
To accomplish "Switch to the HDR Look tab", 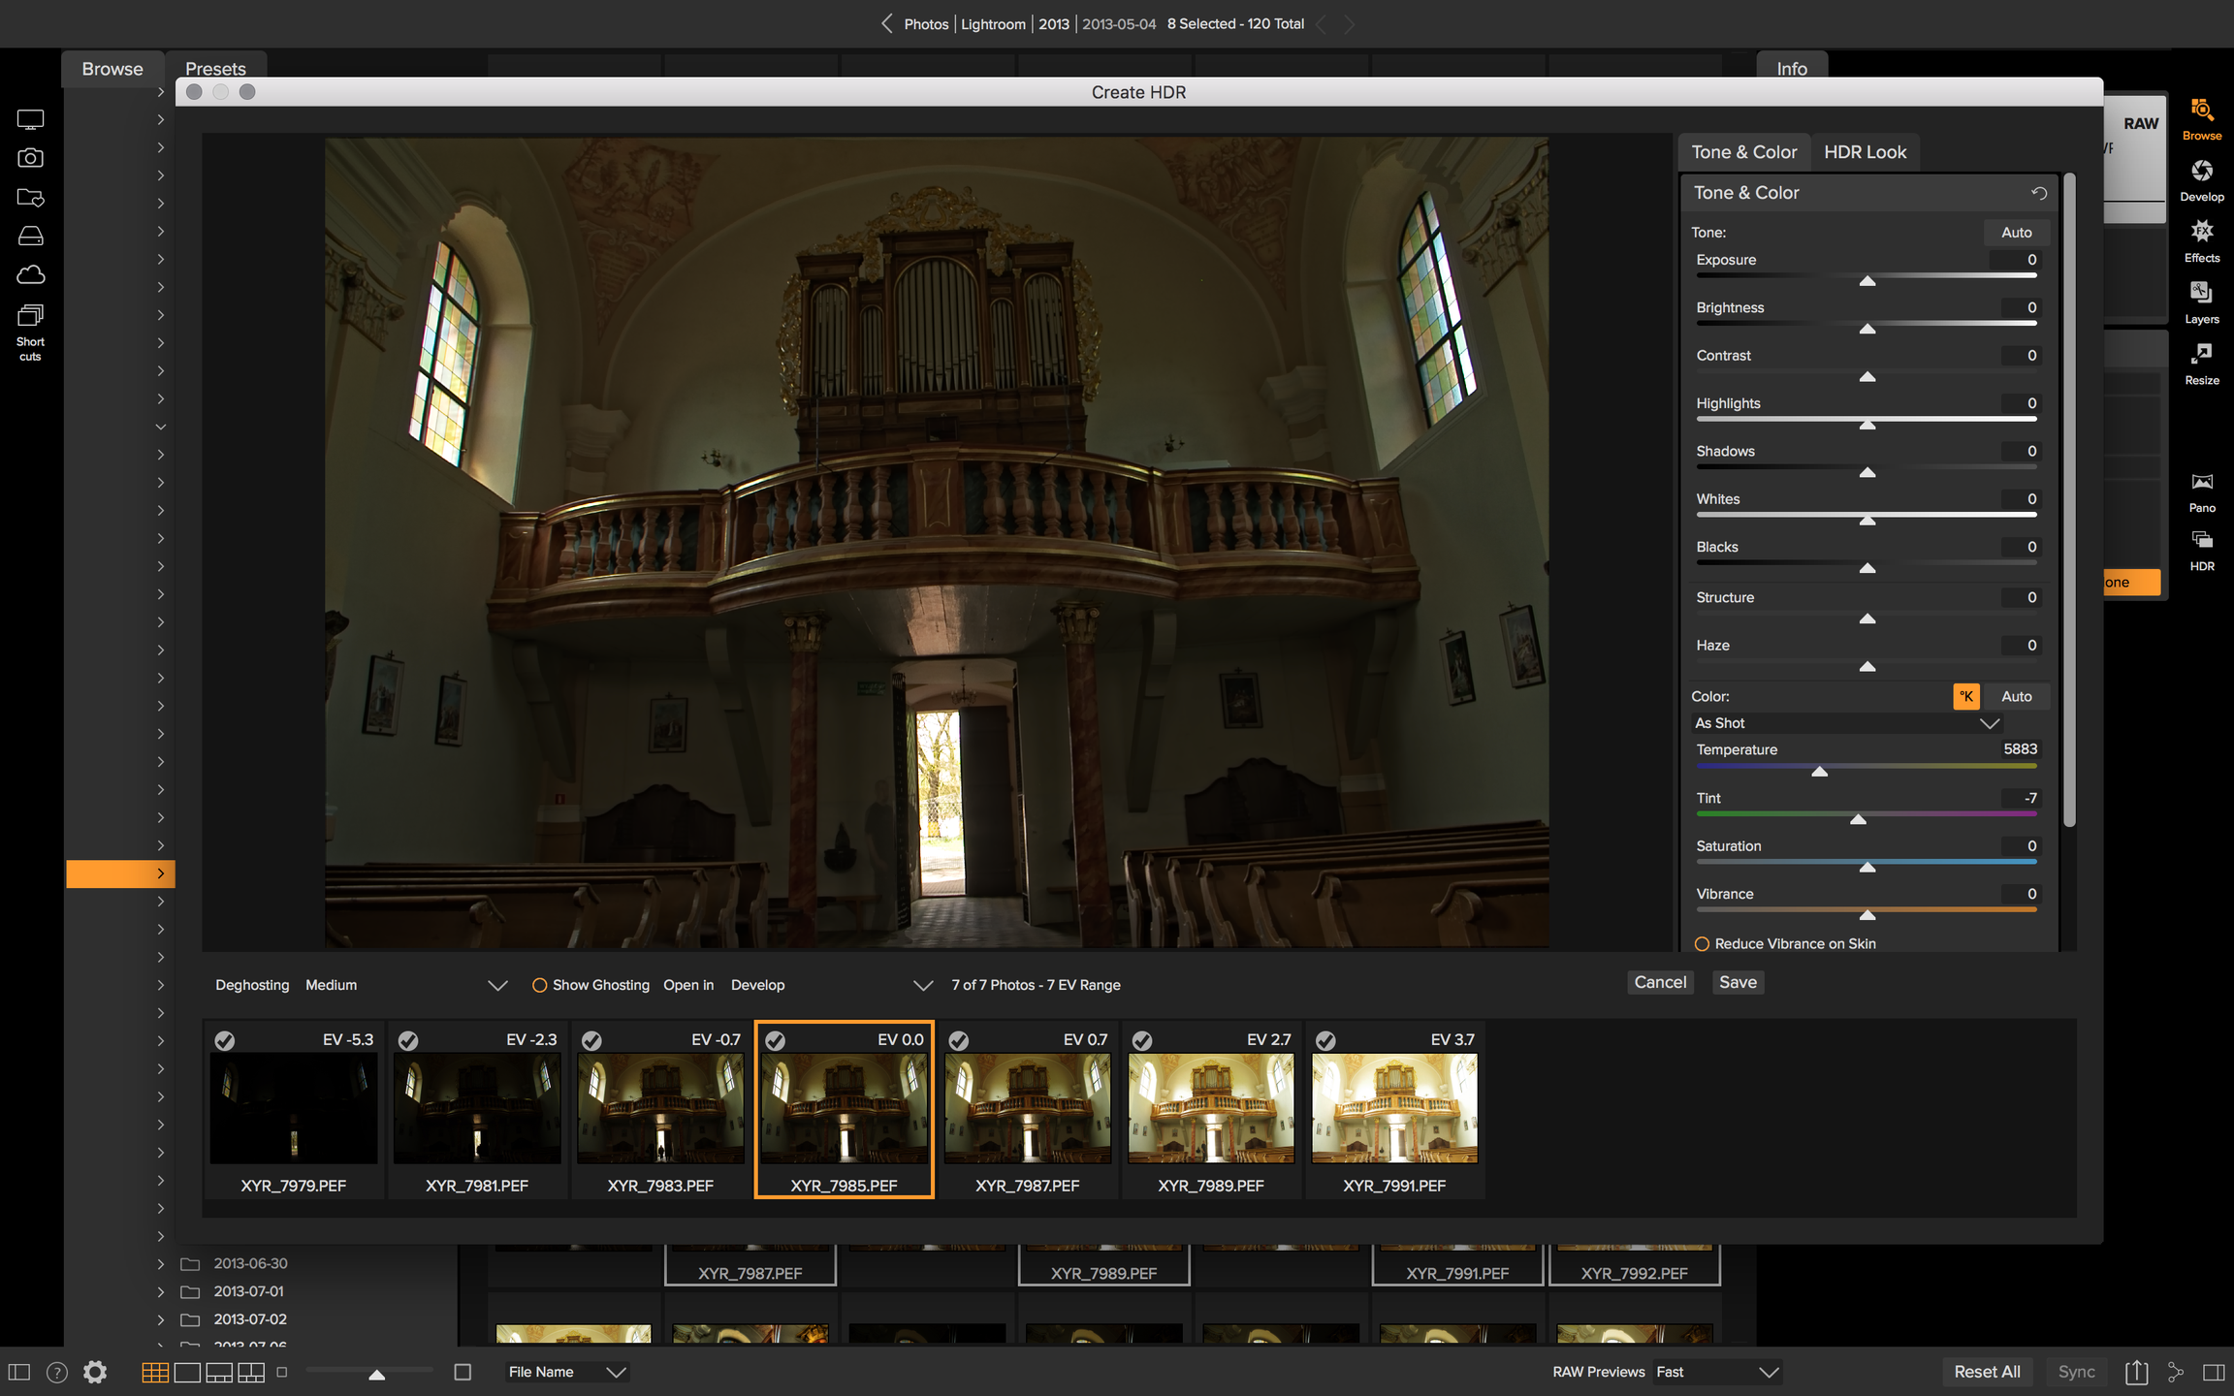I will pos(1864,152).
